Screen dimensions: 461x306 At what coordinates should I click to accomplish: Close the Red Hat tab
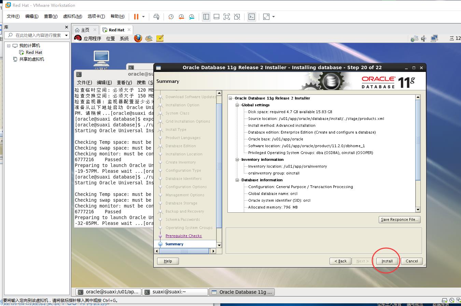coord(129,30)
